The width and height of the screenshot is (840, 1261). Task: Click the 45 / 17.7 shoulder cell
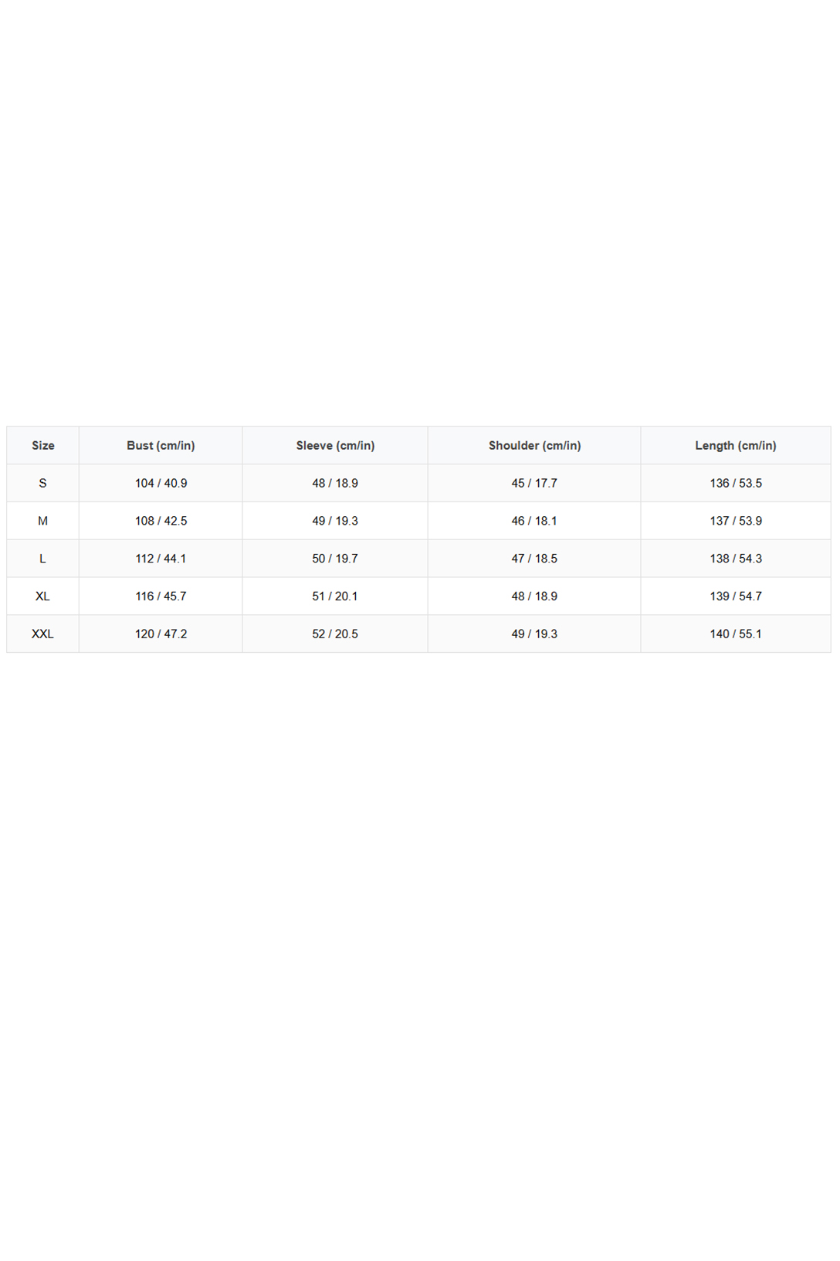[x=534, y=483]
